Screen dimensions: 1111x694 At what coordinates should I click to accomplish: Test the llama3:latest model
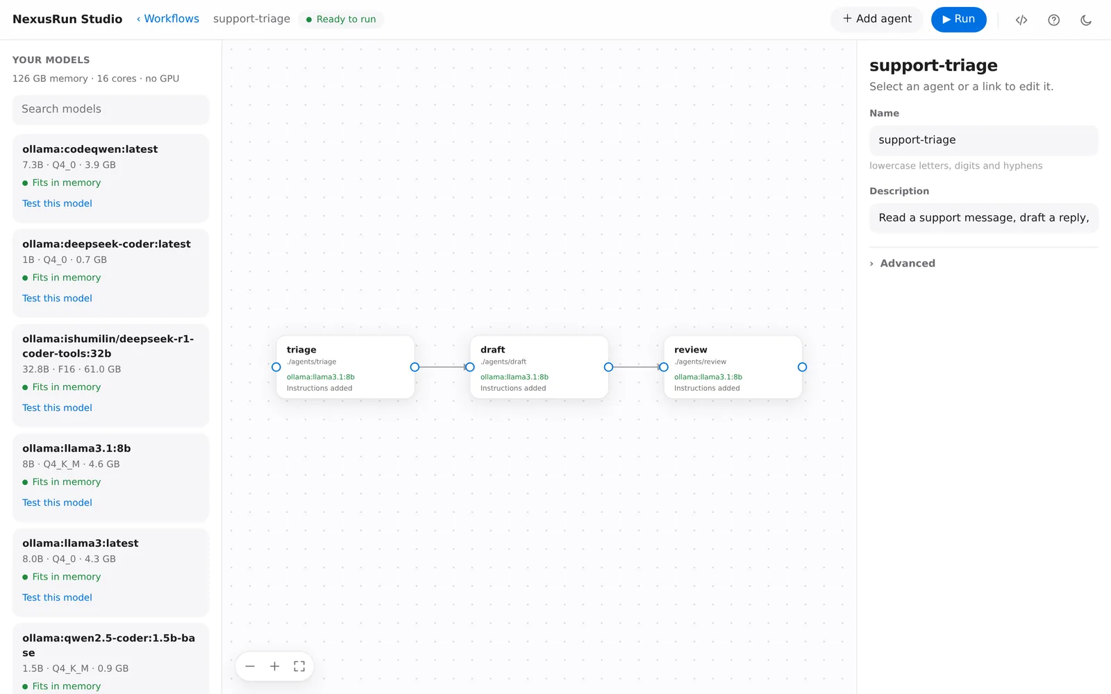(57, 598)
